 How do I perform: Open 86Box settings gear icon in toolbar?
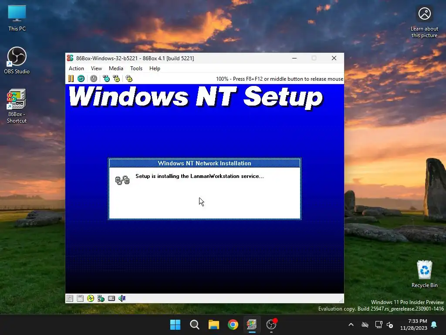(129, 79)
